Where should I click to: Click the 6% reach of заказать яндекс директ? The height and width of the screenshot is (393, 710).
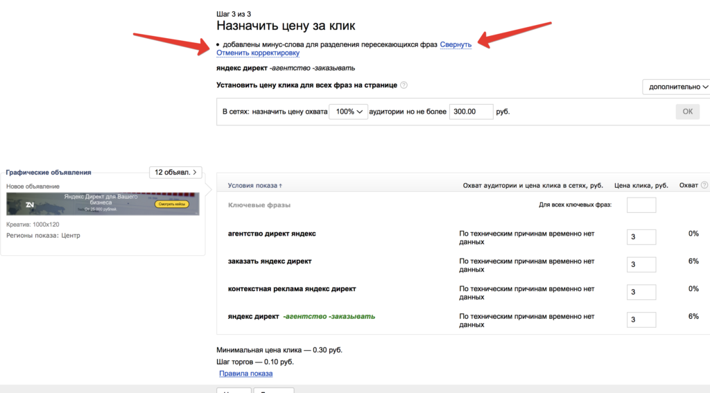(x=693, y=261)
